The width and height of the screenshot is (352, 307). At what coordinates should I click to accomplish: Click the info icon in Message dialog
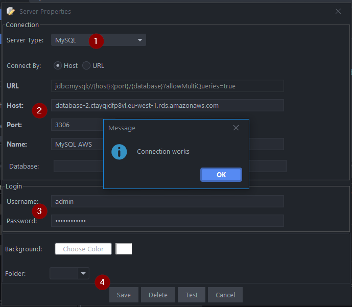tap(119, 152)
